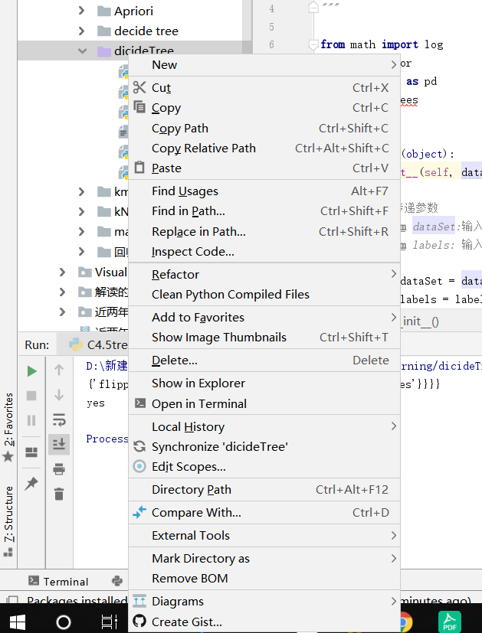Choose Find in Path...

coord(264,210)
